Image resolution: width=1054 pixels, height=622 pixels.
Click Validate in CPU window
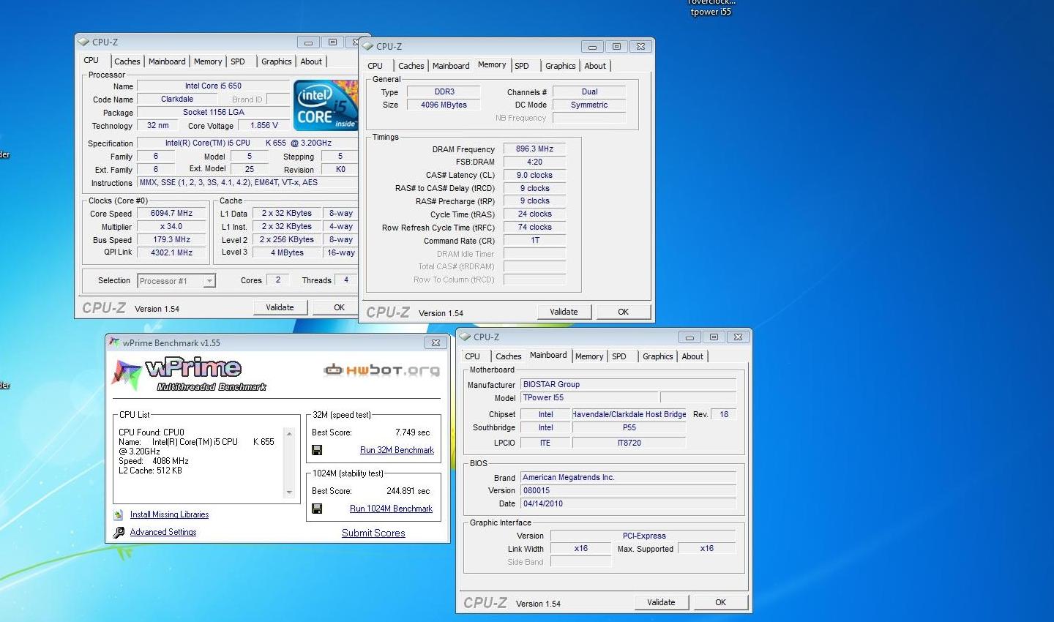(280, 307)
